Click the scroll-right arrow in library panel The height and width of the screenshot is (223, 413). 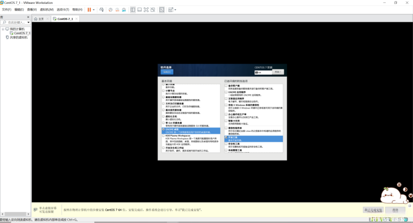click(28, 214)
